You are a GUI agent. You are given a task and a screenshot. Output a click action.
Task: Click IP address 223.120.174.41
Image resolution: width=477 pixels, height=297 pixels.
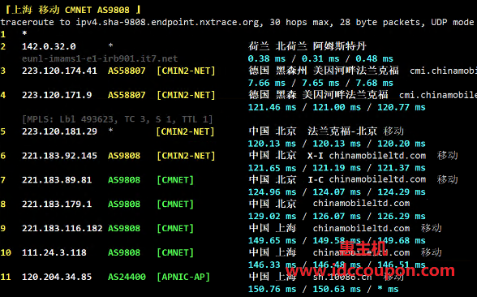coord(59,71)
